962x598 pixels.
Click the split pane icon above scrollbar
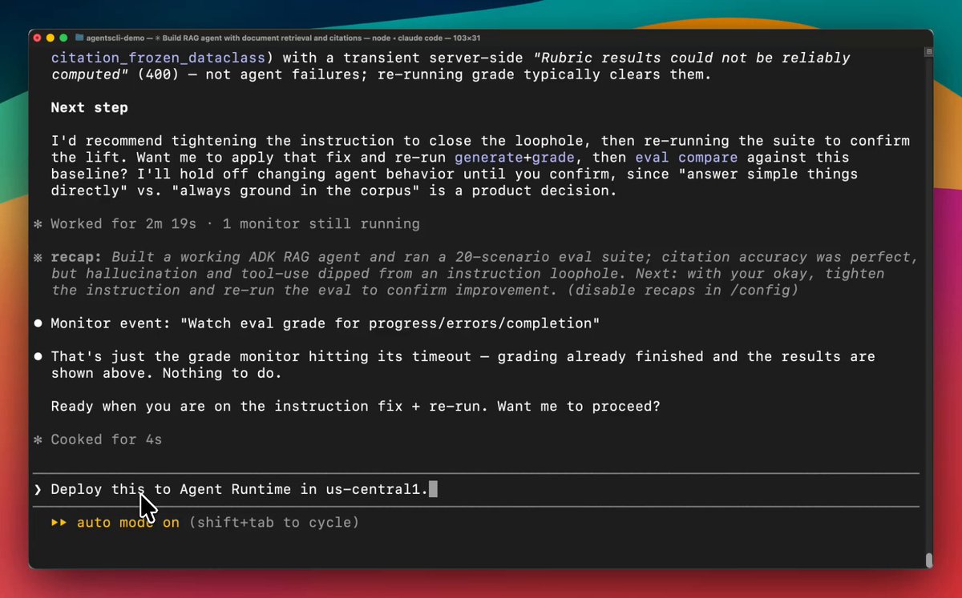tap(928, 51)
